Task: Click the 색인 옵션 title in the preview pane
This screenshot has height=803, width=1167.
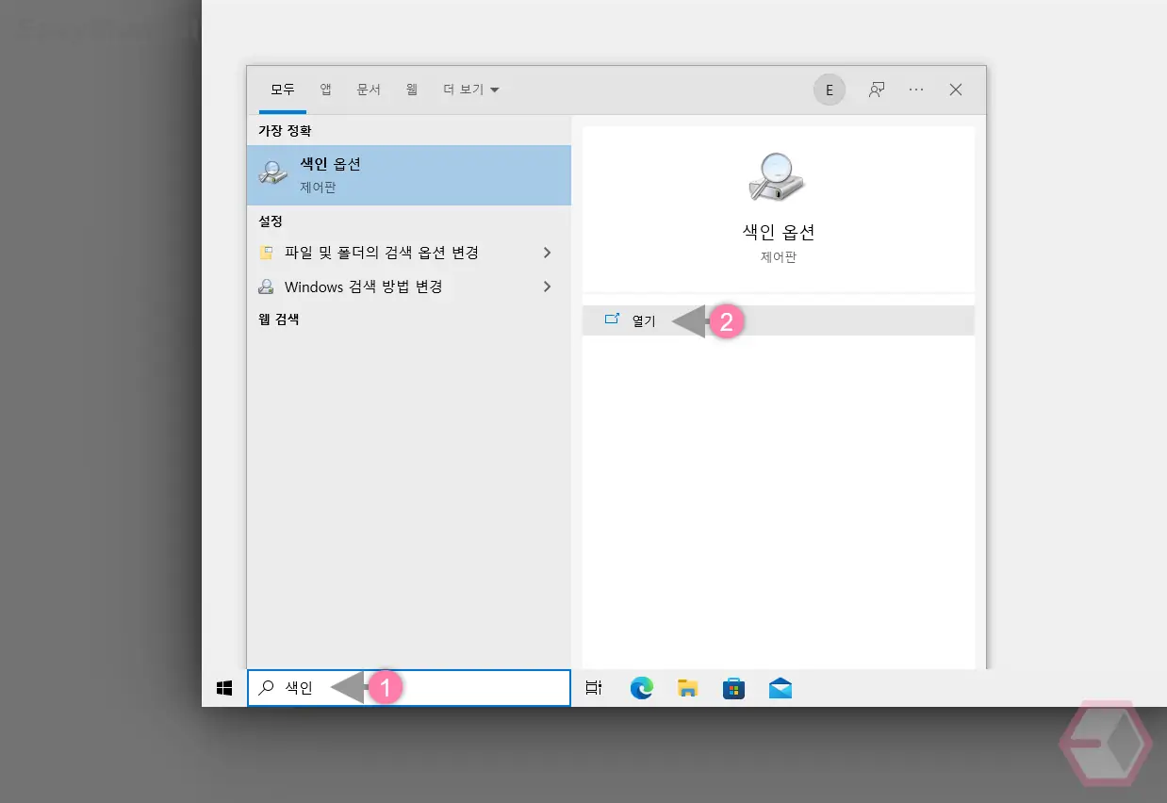Action: click(778, 232)
